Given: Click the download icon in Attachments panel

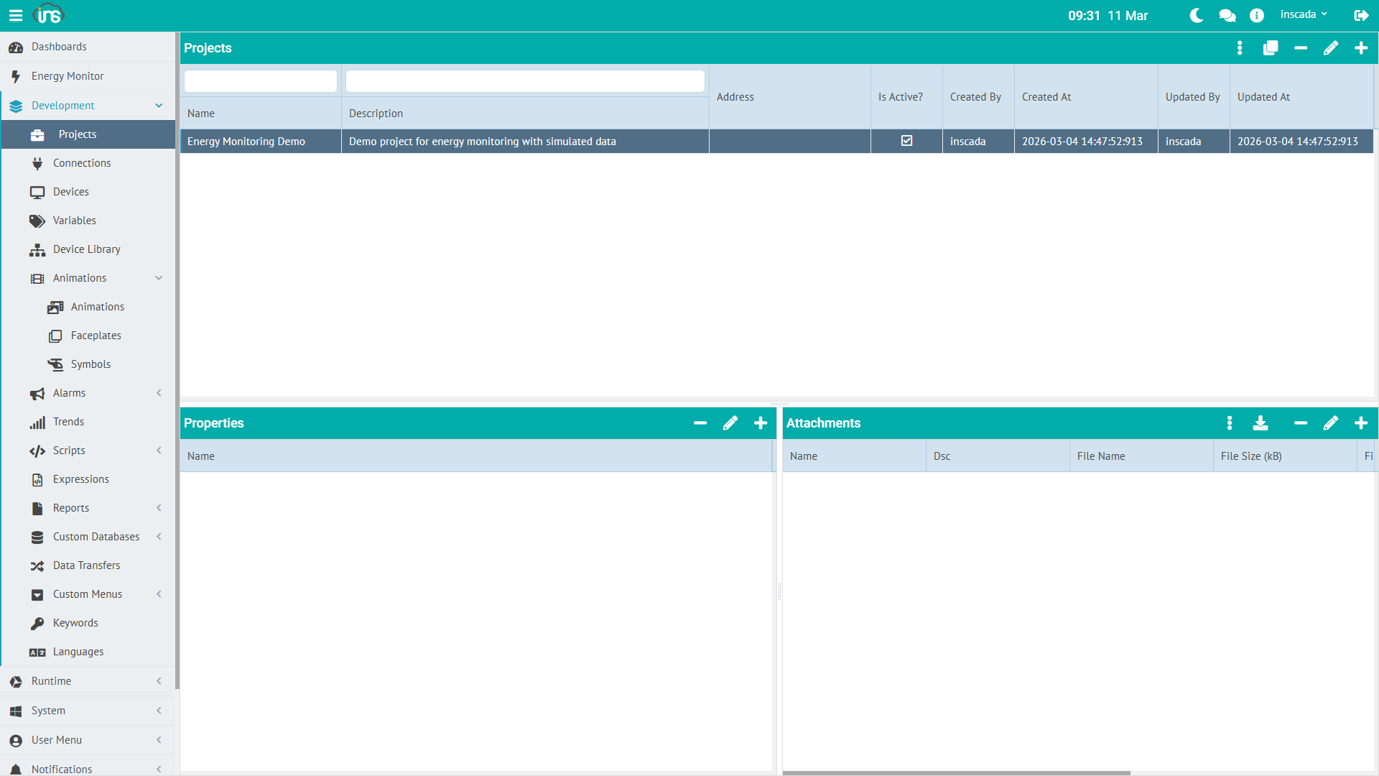Looking at the screenshot, I should (1261, 423).
